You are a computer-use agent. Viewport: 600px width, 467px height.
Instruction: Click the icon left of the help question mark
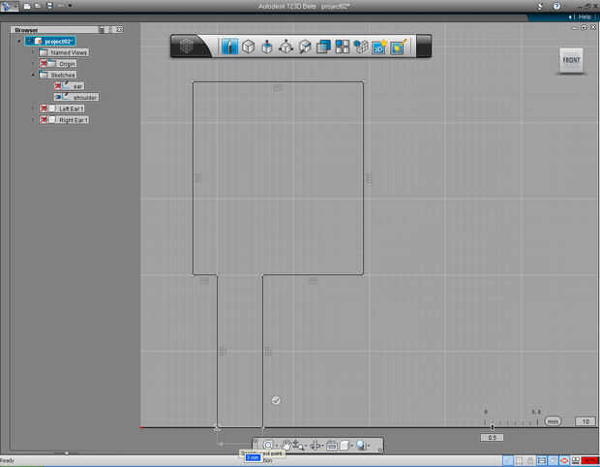540,6
